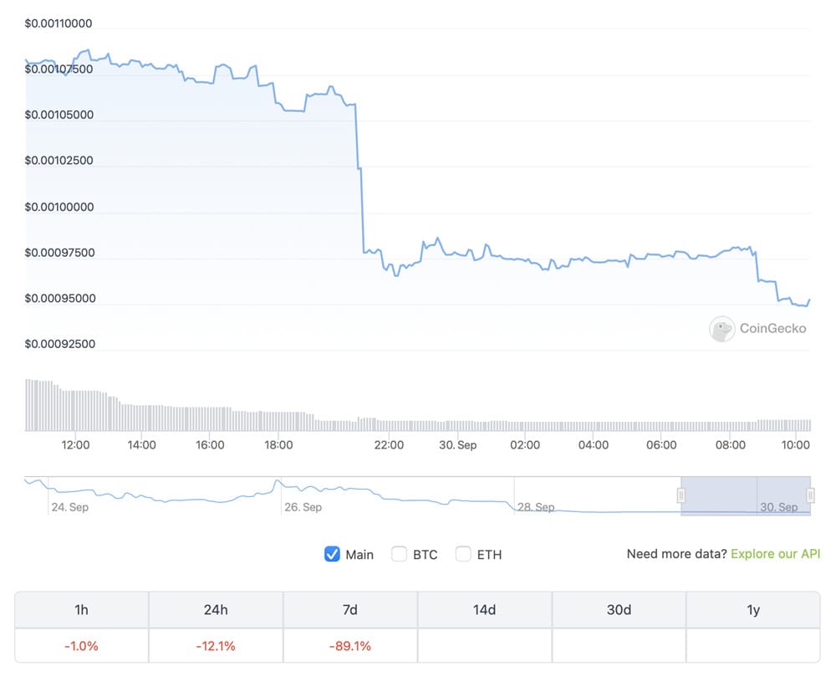The width and height of the screenshot is (836, 677).
Task: Select the 1h timeframe tab
Action: click(82, 610)
